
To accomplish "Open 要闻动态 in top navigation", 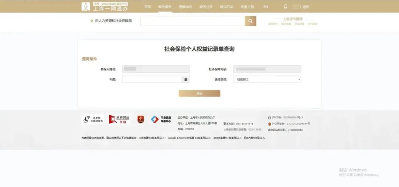I will [185, 7].
